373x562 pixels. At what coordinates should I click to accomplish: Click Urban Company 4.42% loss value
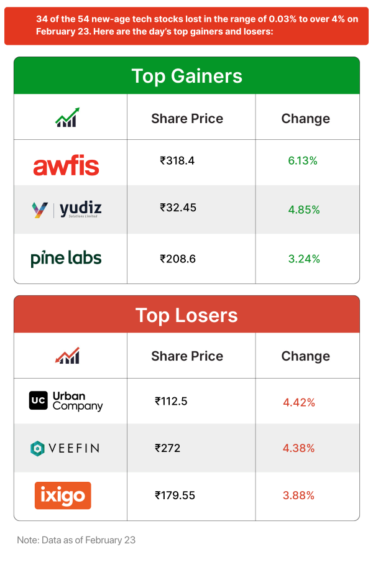pos(299,402)
